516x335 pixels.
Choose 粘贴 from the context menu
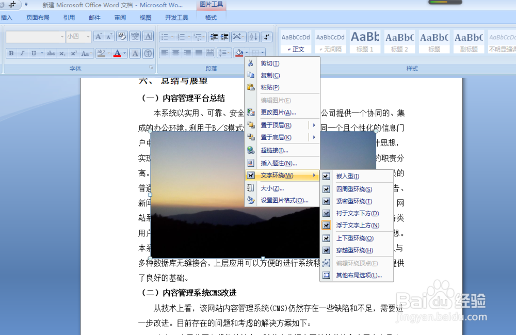click(282, 87)
